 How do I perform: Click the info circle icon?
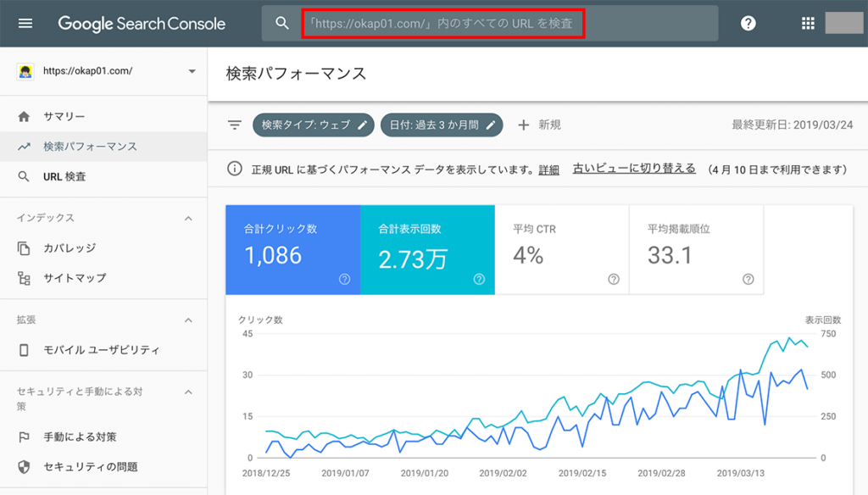coord(235,169)
